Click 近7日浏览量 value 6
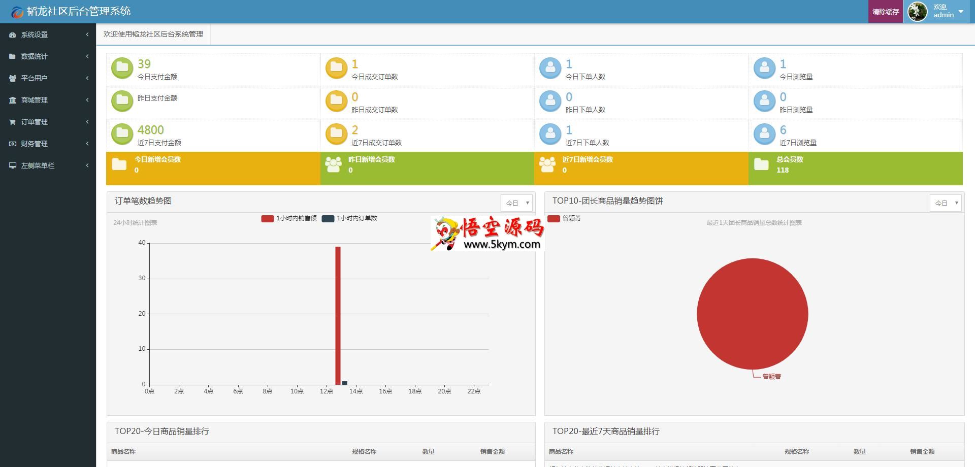975x467 pixels. point(783,130)
